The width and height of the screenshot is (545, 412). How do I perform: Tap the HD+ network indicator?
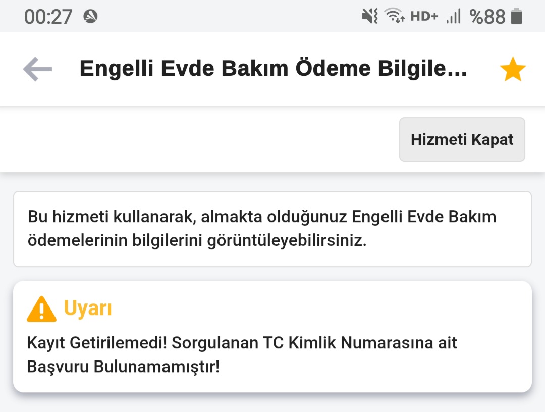[424, 17]
